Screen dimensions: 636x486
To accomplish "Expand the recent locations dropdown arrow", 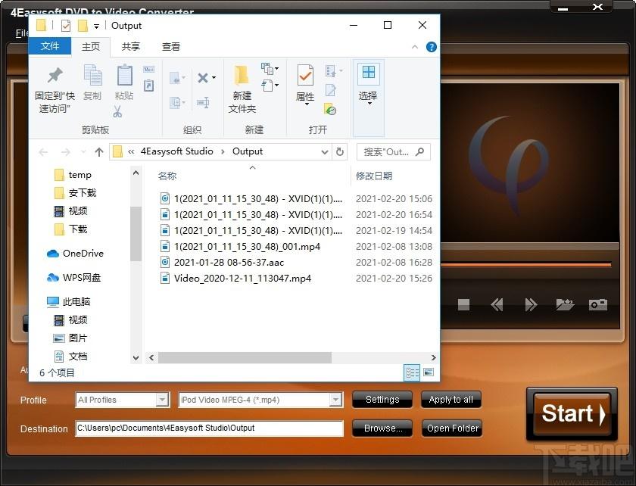I will 83,152.
